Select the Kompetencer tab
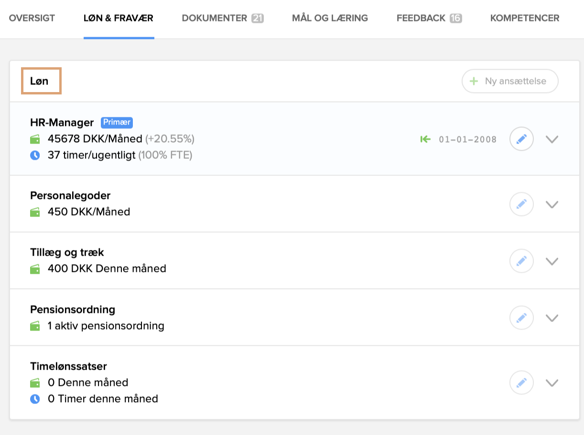 [525, 19]
